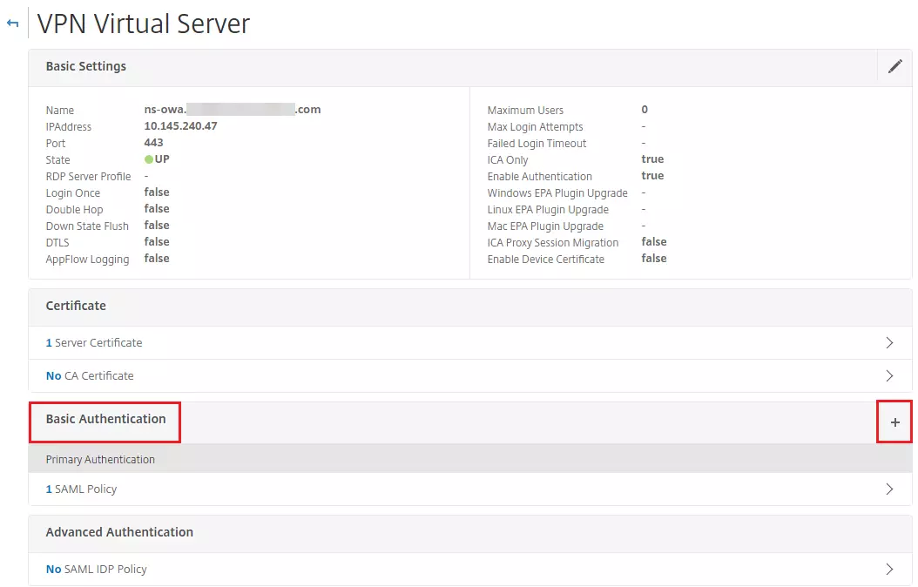Open Server Certificate details via its chevron
Image resolution: width=918 pixels, height=587 pixels.
pos(889,342)
